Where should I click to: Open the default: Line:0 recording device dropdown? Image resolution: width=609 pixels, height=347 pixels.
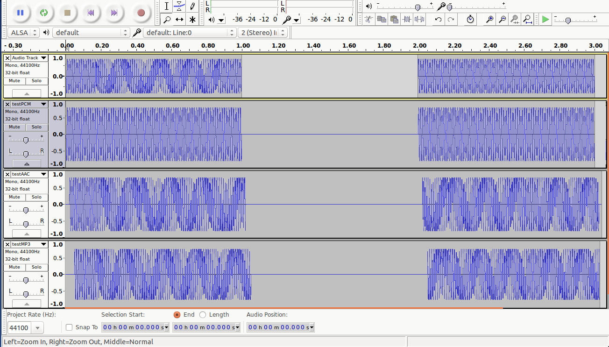click(189, 32)
